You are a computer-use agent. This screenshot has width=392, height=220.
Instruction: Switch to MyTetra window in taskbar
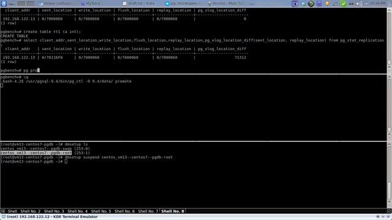[90, 4]
